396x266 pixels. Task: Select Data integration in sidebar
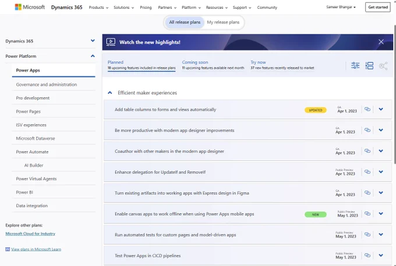(54, 205)
